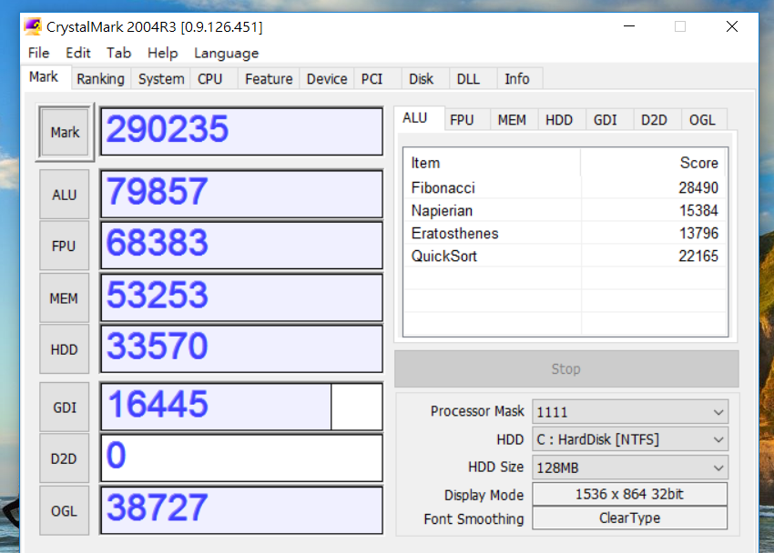The height and width of the screenshot is (553, 774).
Task: Select the top-level Mark tab
Action: (x=44, y=77)
